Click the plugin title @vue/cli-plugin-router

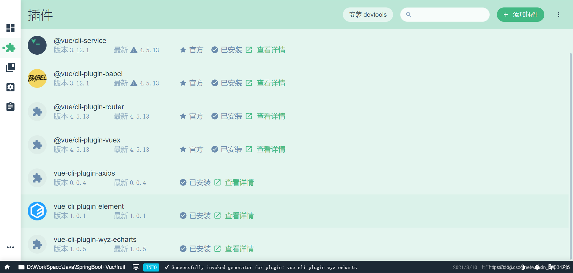[89, 107]
